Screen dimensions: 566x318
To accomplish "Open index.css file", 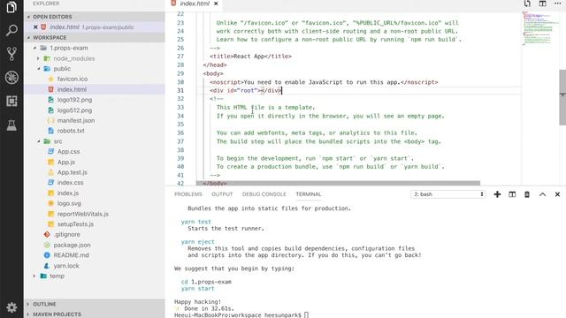I will pos(71,183).
